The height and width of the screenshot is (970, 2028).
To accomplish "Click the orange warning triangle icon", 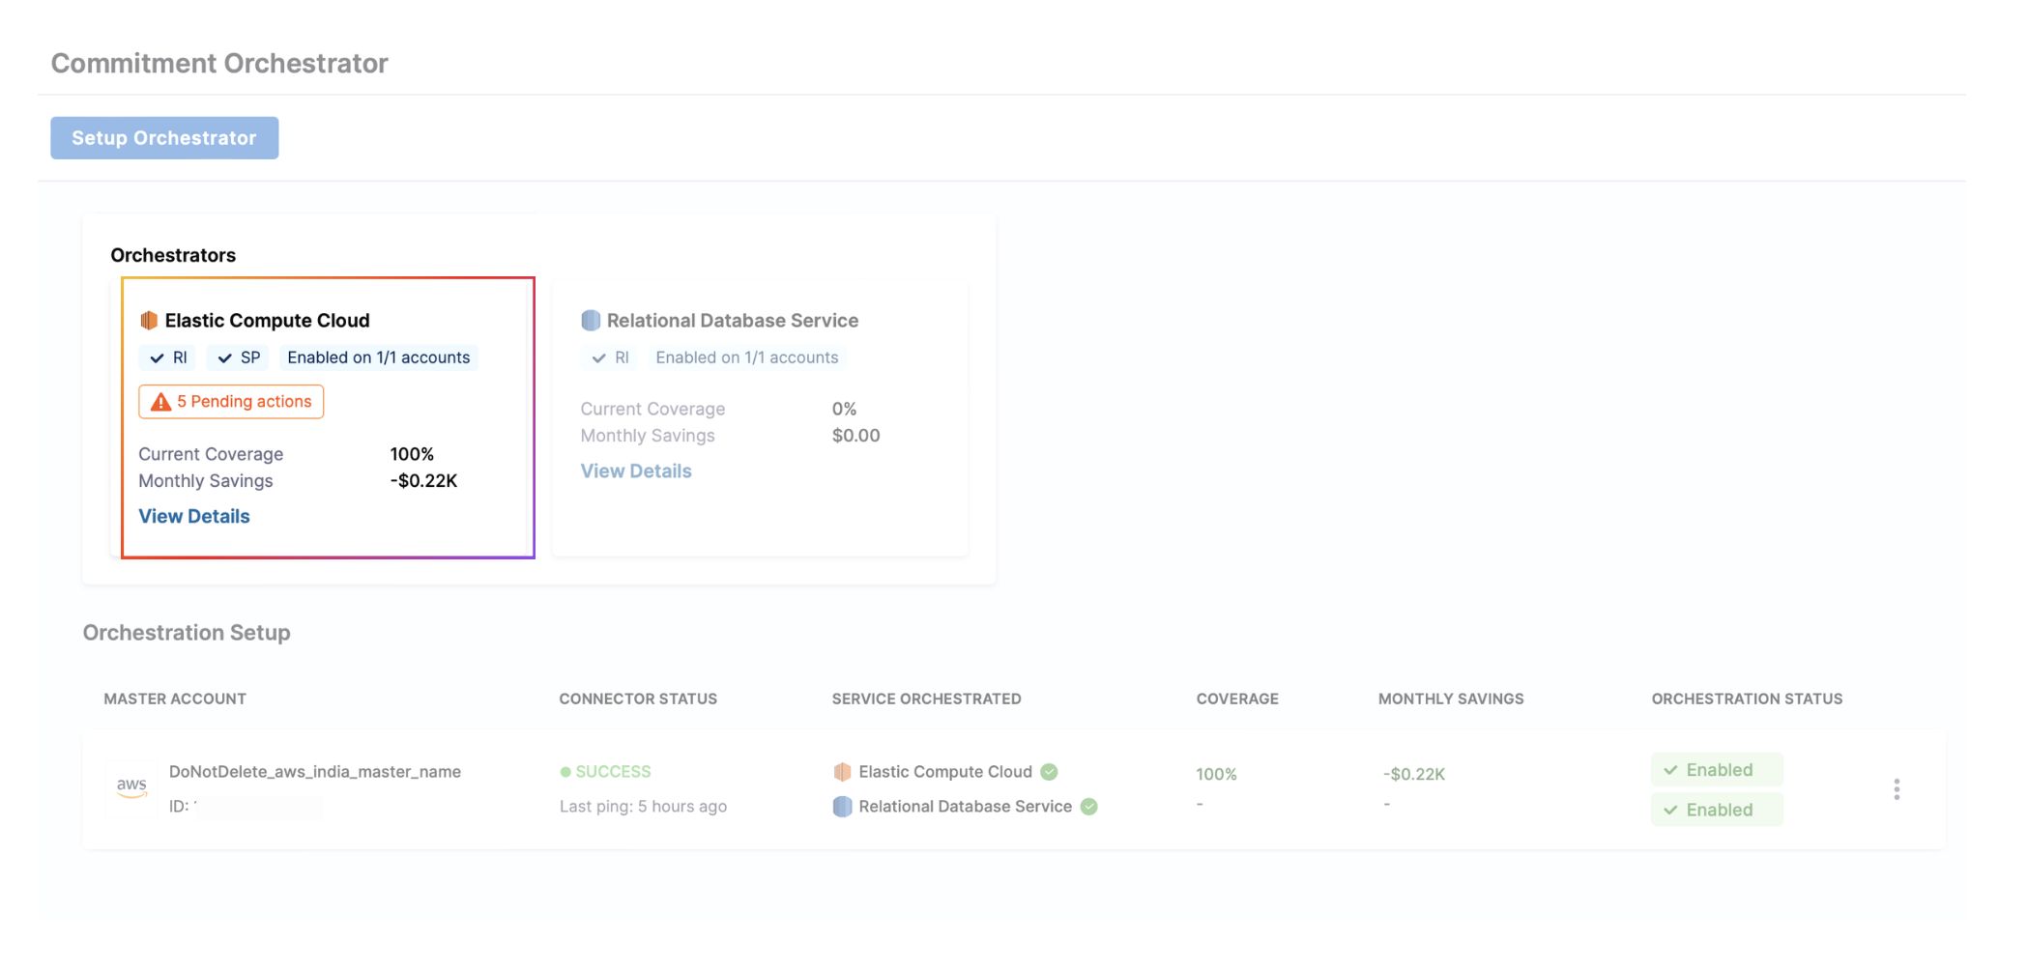I will [x=160, y=402].
